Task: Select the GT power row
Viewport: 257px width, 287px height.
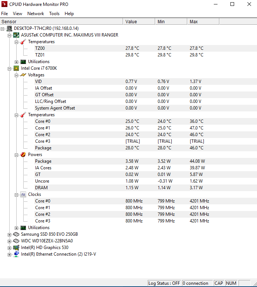Action: coord(145,174)
